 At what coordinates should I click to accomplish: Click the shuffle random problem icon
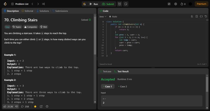click(43, 4)
